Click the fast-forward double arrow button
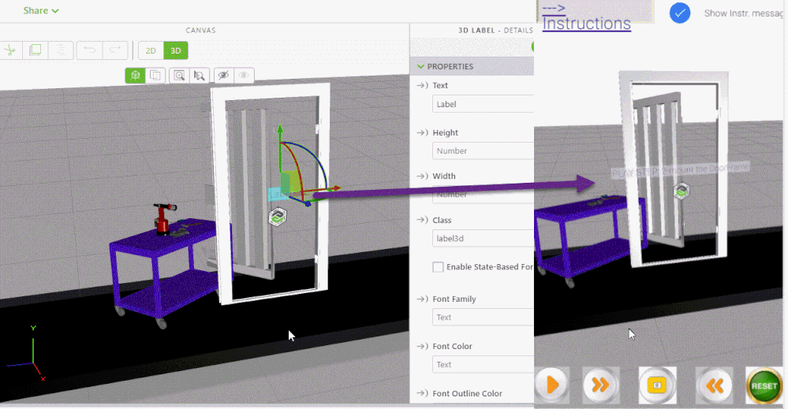The height and width of the screenshot is (409, 788). (x=600, y=385)
